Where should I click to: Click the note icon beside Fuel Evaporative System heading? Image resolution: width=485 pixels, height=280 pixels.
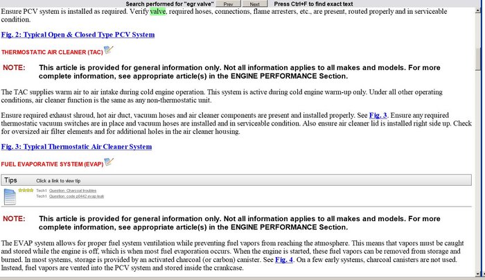[109, 161]
